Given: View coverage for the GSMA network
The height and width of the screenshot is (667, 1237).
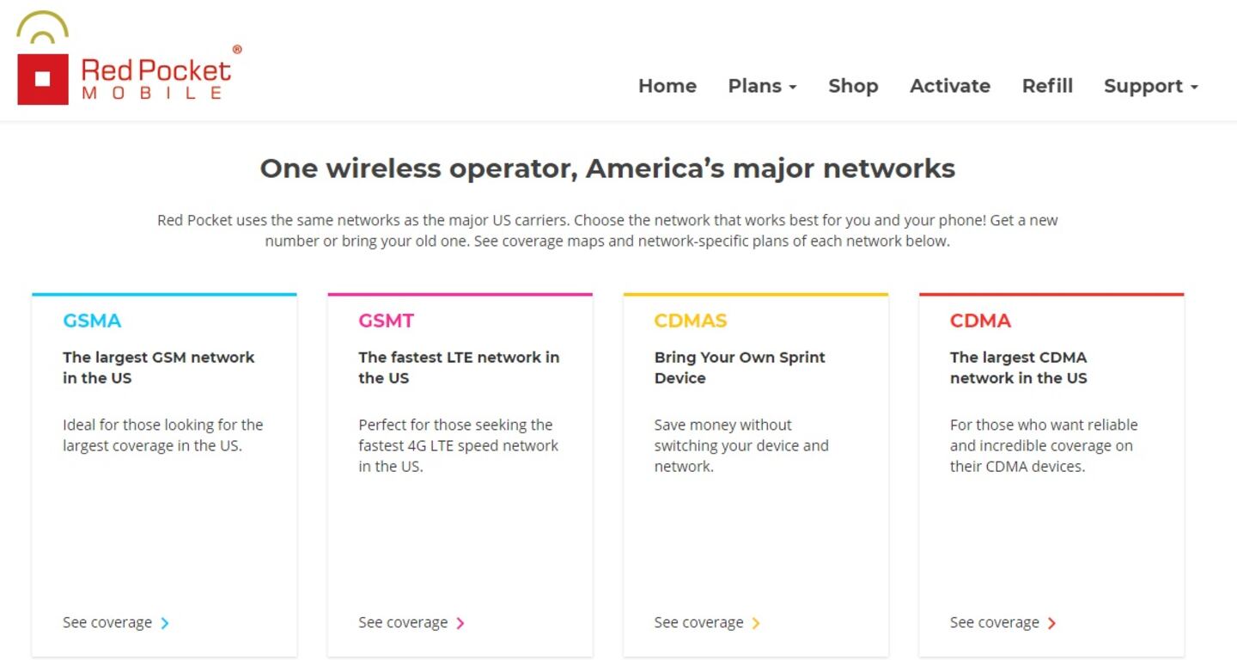Looking at the screenshot, I should pos(107,622).
